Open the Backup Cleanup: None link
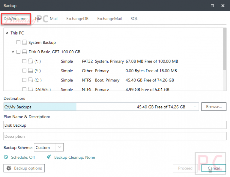 [74, 157]
